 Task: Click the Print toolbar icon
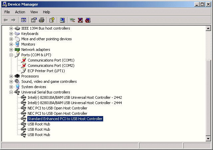click(42, 20)
